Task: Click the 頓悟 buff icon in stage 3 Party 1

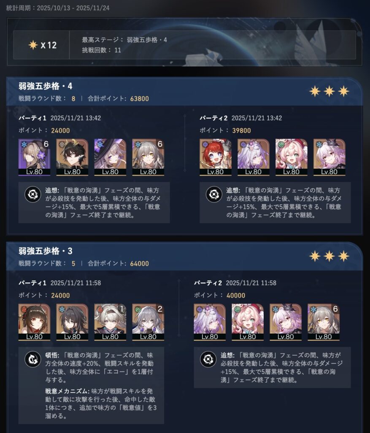Action: (33, 359)
